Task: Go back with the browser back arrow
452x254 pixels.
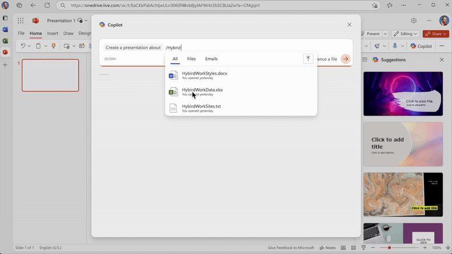Action: (x=33, y=5)
